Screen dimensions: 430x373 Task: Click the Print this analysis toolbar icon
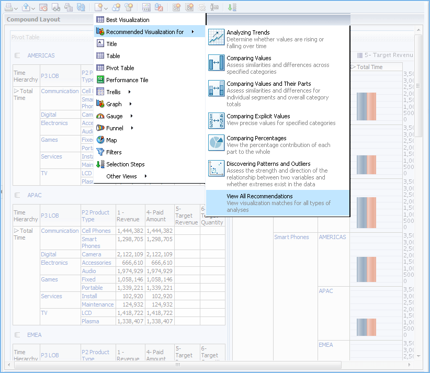pos(8,7)
